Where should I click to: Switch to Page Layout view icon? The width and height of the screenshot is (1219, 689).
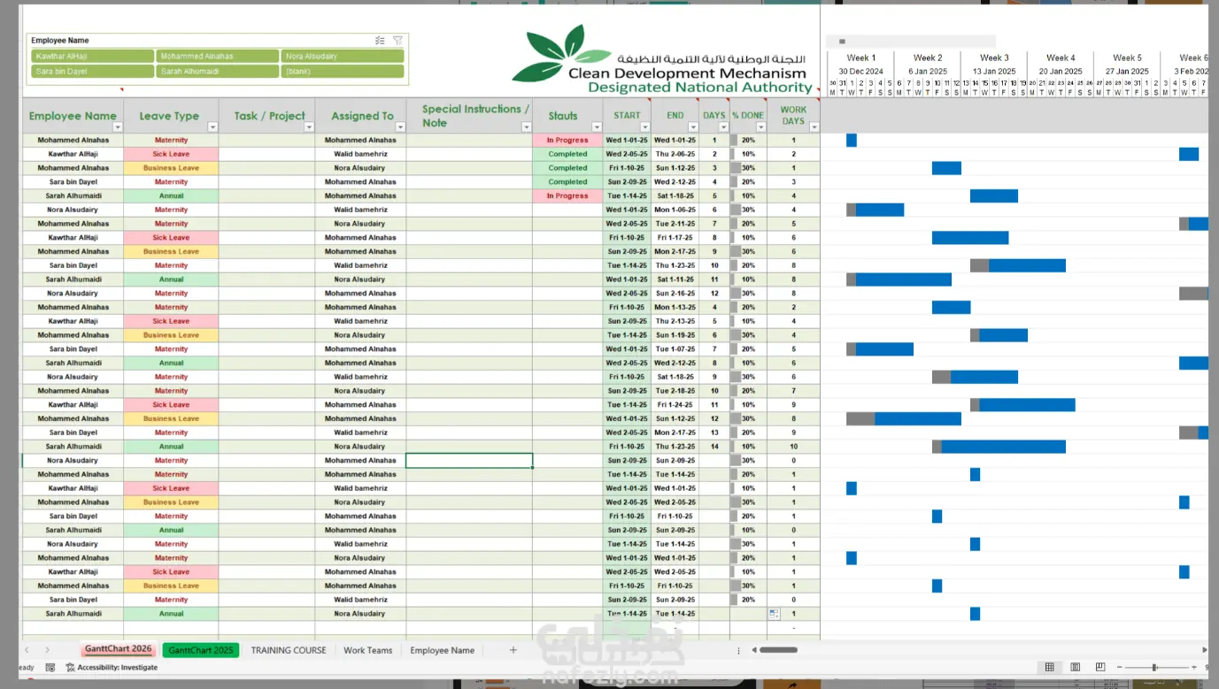(x=1075, y=667)
